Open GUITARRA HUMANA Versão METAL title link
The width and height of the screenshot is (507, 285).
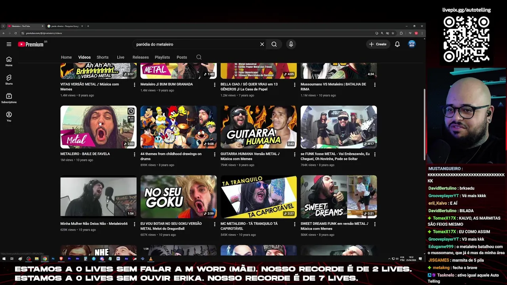point(250,156)
